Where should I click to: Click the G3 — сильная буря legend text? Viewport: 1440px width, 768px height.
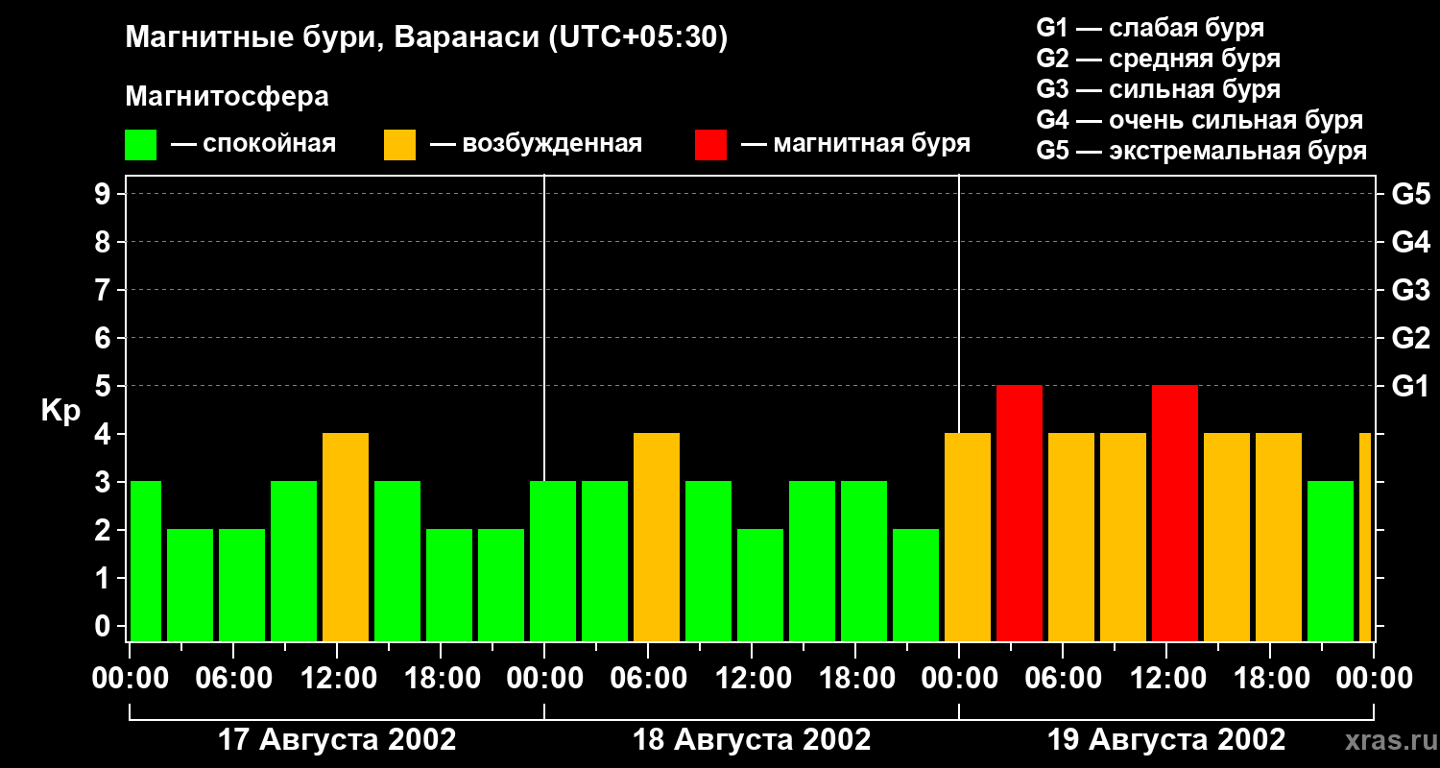(1159, 89)
